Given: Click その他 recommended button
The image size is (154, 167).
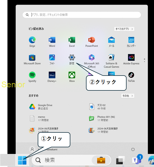Looking at the screenshot, I should [x=128, y=96].
